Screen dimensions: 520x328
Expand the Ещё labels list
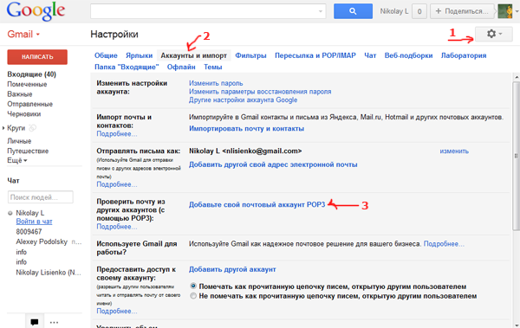click(x=17, y=160)
